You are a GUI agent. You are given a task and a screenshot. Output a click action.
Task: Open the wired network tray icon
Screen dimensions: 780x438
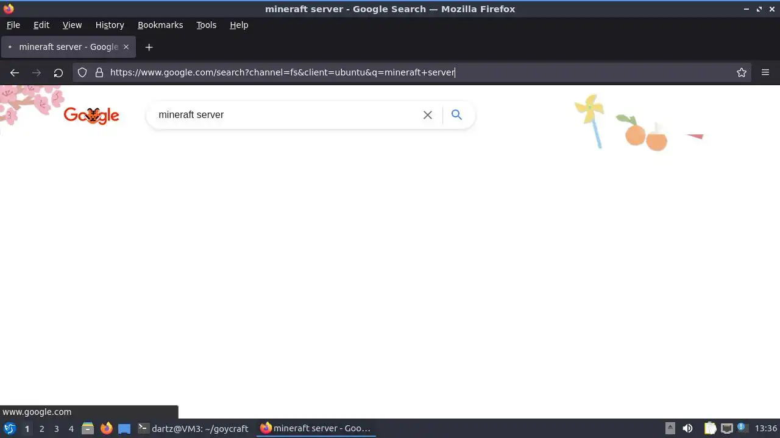click(726, 428)
